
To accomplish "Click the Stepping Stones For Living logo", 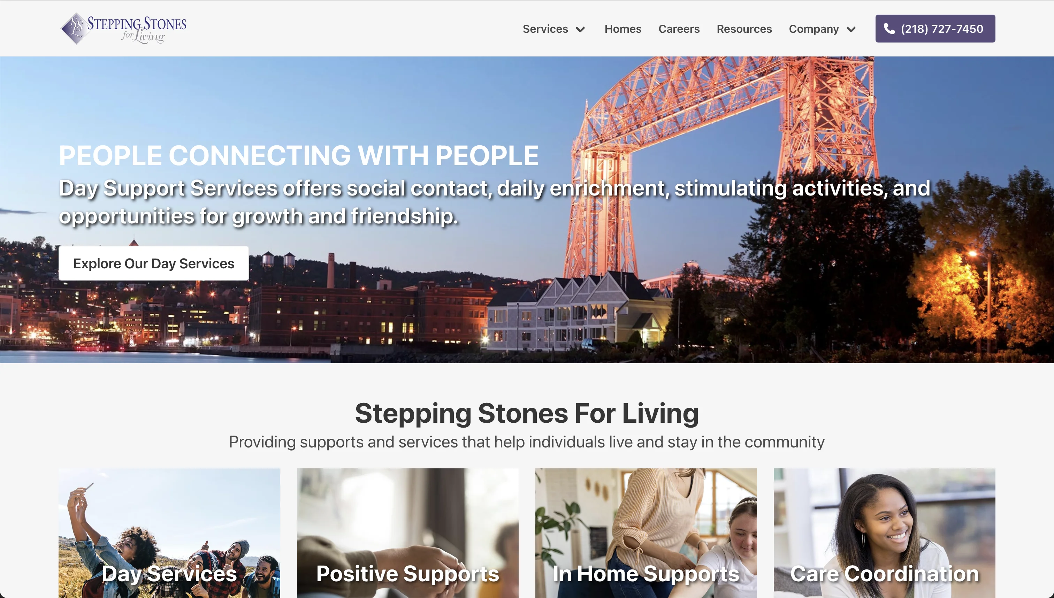I will pos(123,28).
